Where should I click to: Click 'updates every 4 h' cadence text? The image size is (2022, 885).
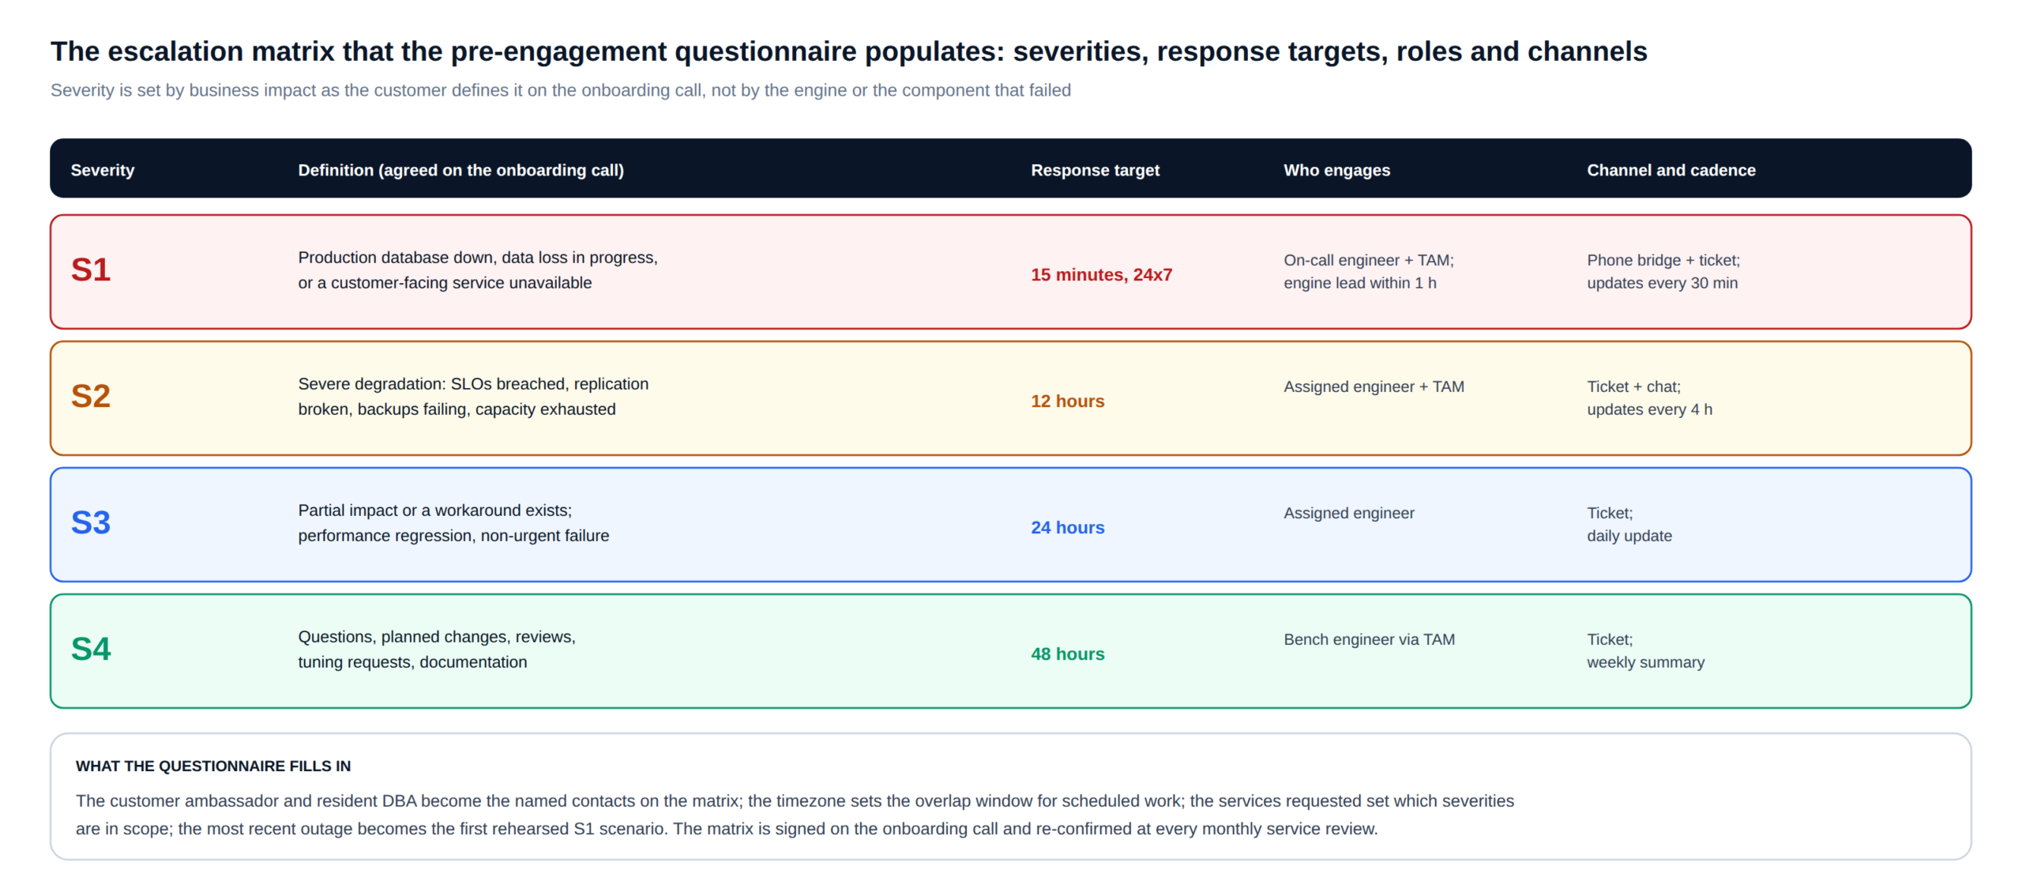click(1649, 409)
